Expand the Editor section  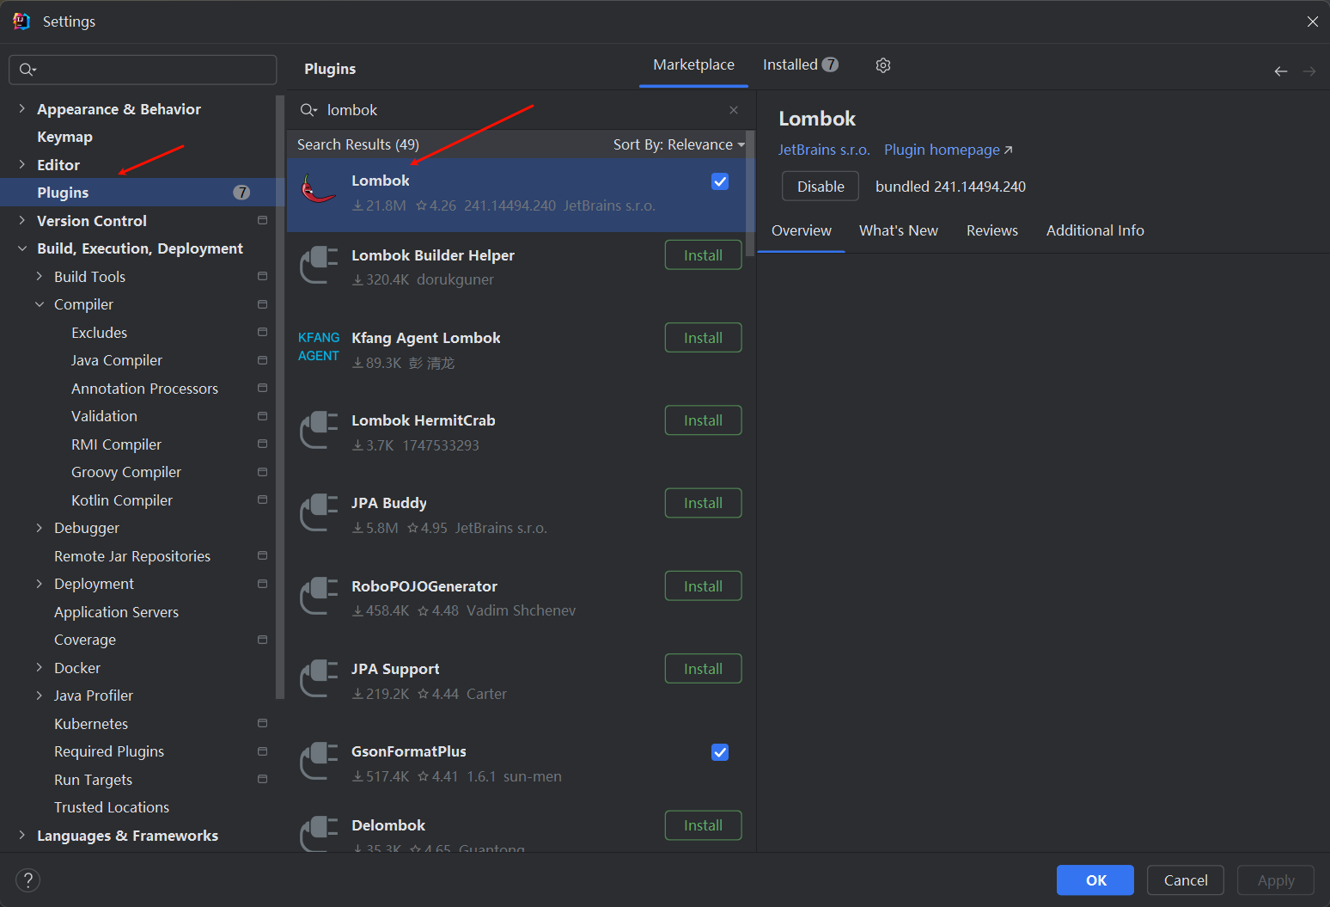pyautogui.click(x=21, y=164)
